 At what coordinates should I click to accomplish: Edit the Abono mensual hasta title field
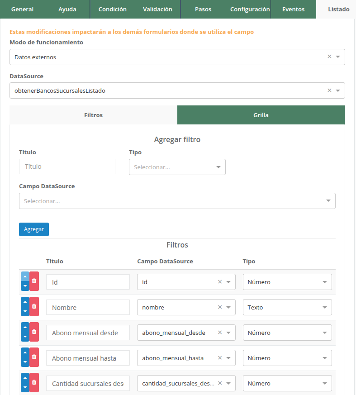click(x=88, y=358)
